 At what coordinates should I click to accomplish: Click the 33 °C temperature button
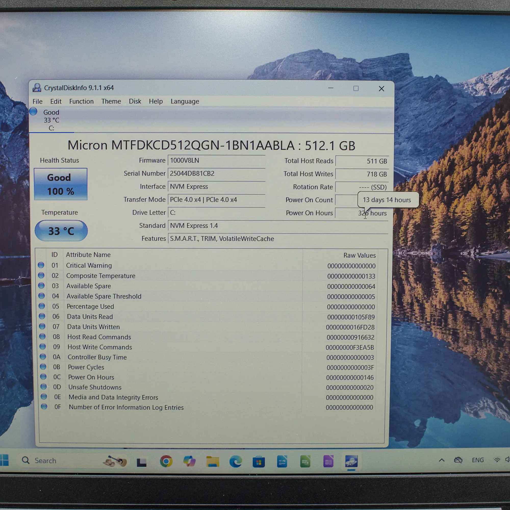click(61, 231)
